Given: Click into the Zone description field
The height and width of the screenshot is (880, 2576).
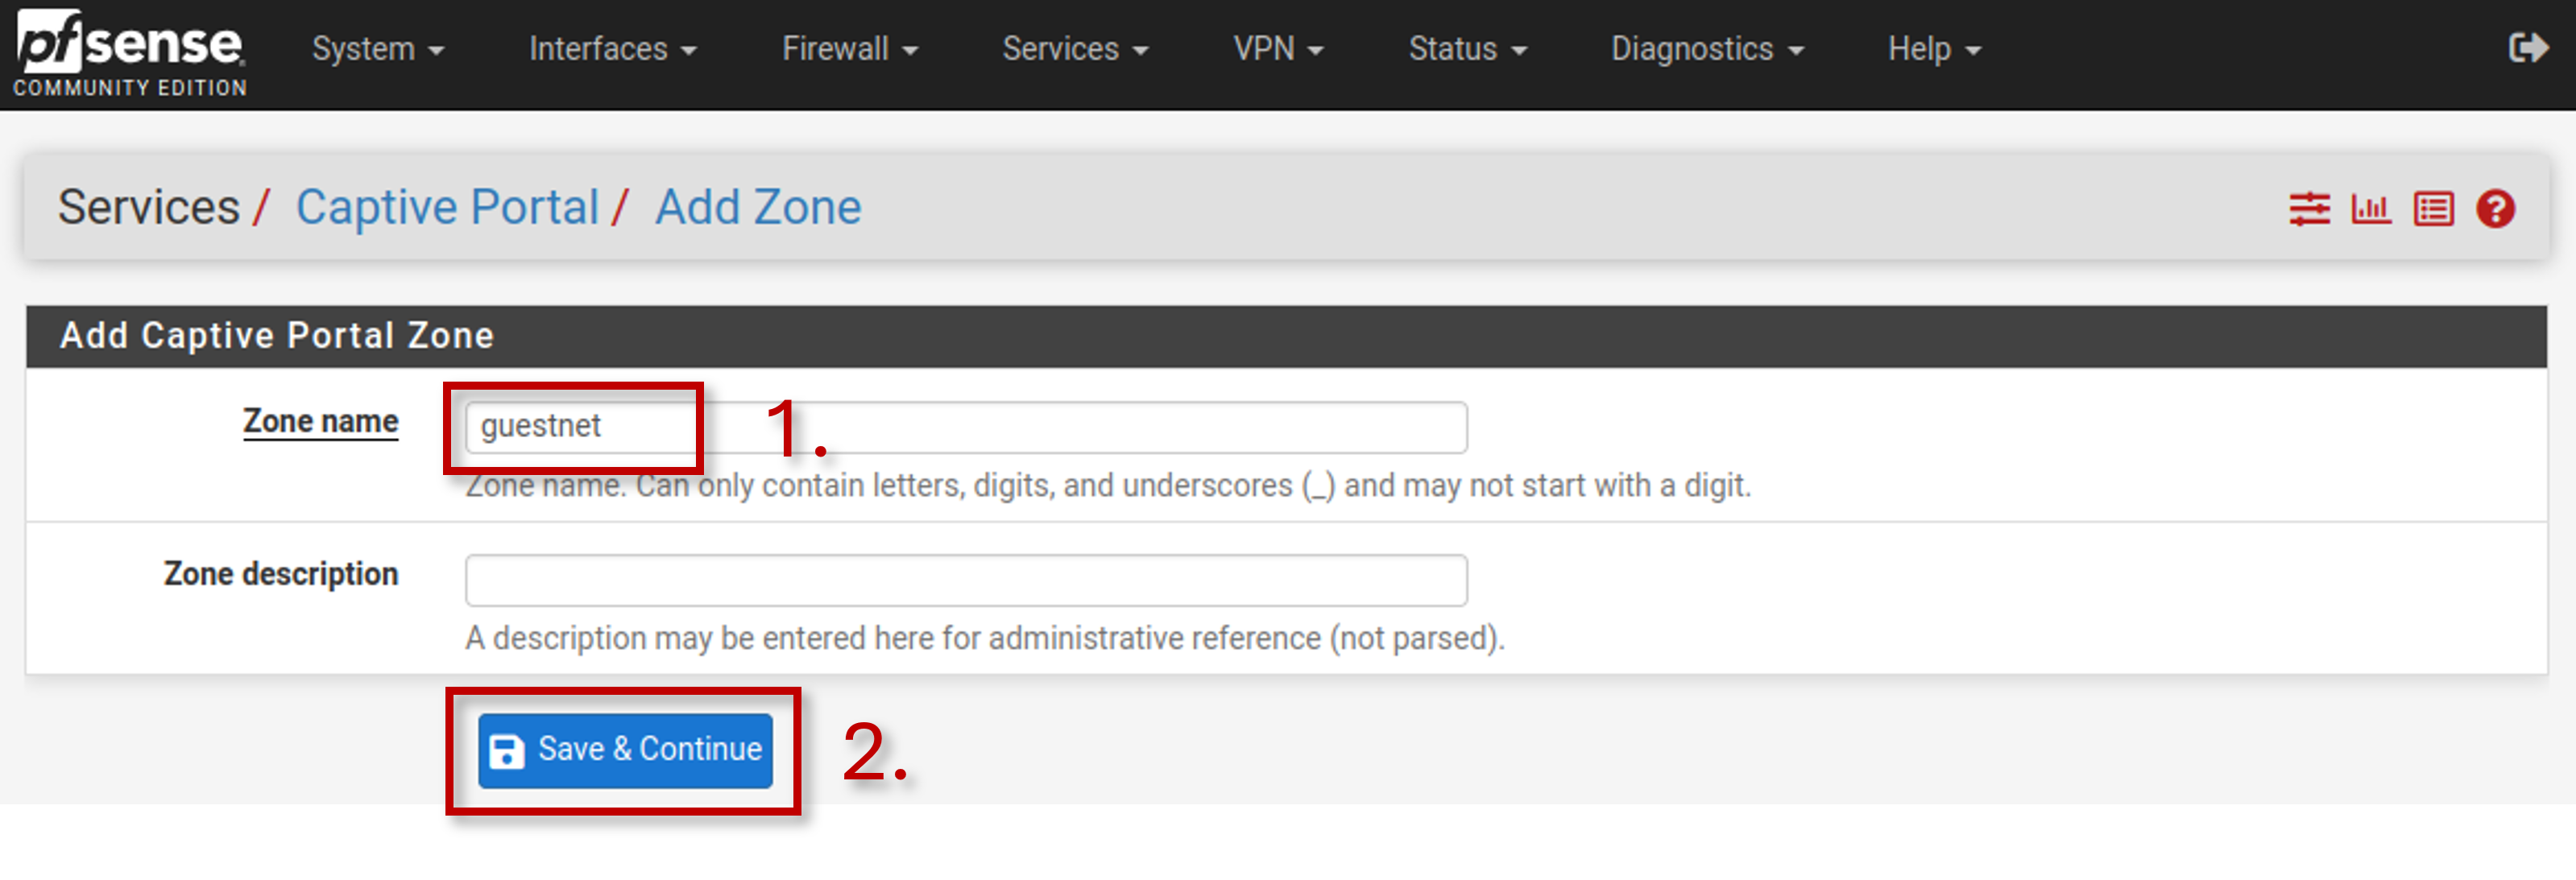Looking at the screenshot, I should [x=966, y=580].
